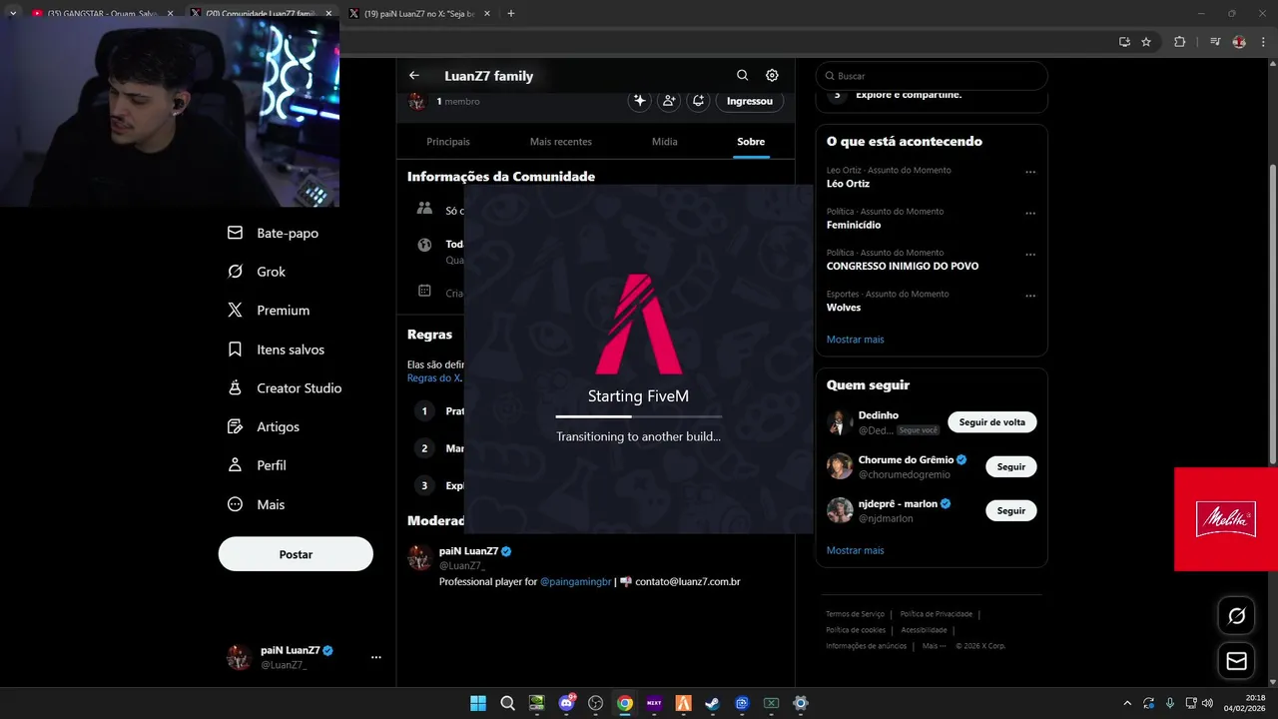Follow njdeprê - marlon
Screen dimensions: 1278x719
point(1011,510)
